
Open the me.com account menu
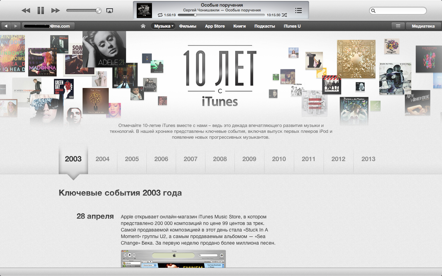click(48, 26)
